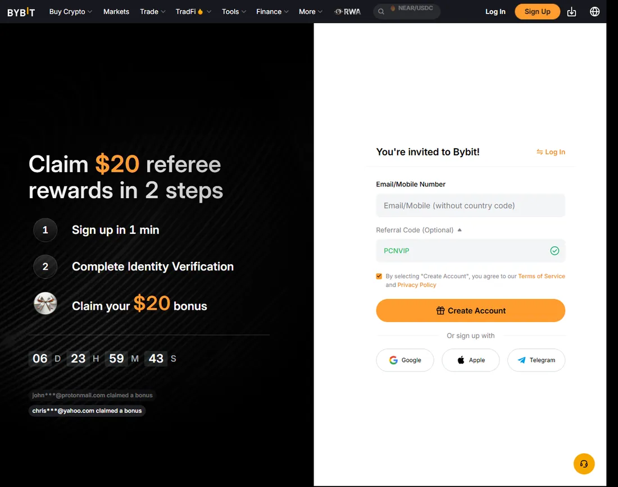Click the step 1 circle
This screenshot has height=487, width=618.
coord(46,230)
